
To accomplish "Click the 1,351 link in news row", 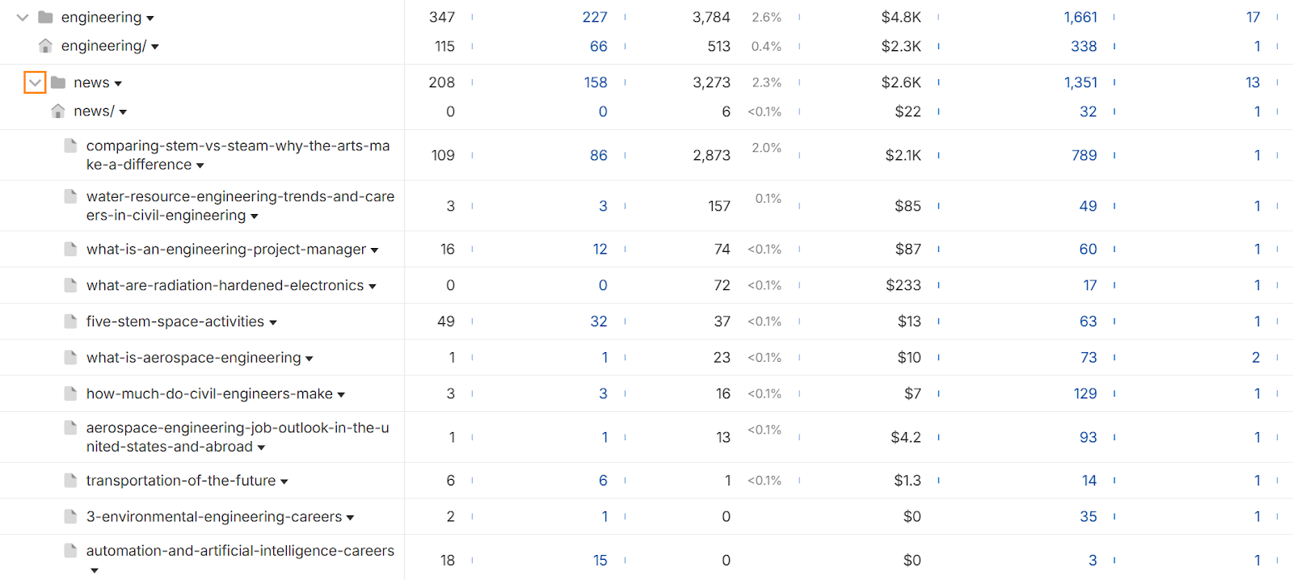I will click(x=1080, y=82).
